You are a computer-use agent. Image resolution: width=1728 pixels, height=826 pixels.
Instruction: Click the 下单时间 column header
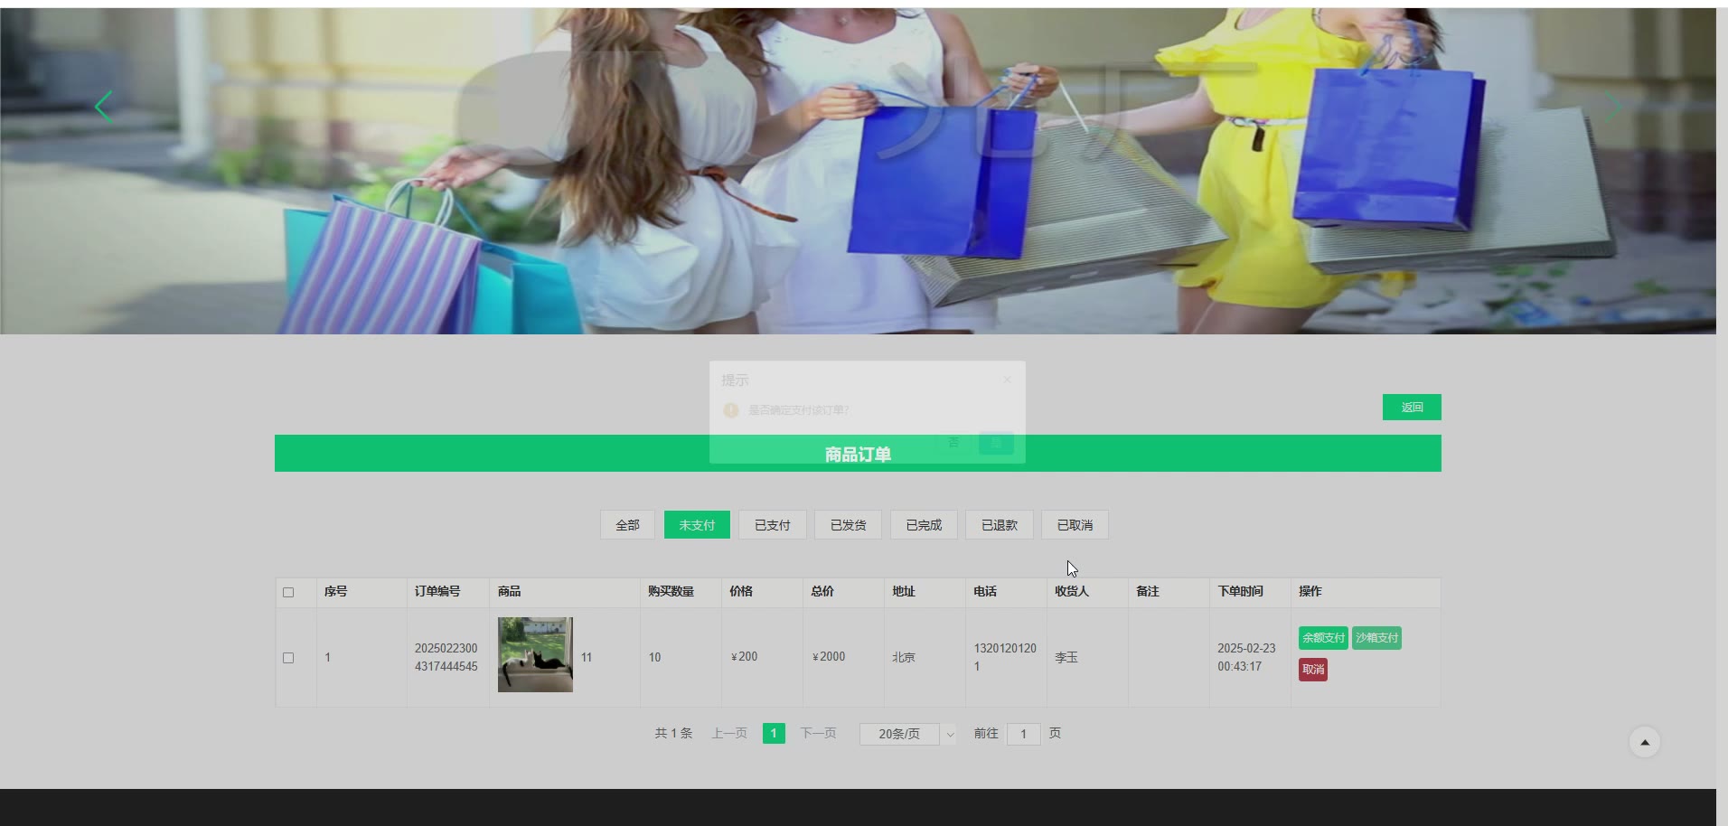1240,591
